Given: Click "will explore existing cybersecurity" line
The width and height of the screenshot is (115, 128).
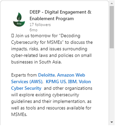Looking at the screenshot, I should [45, 95].
